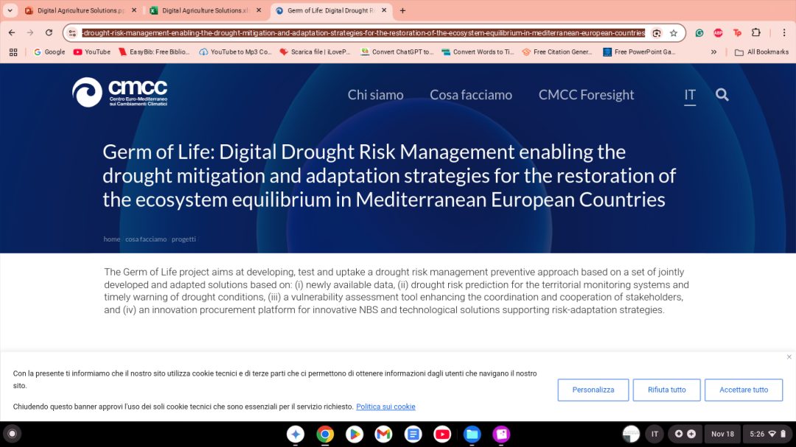Open Free Citation Generator bookmark
796x447 pixels.
click(557, 52)
